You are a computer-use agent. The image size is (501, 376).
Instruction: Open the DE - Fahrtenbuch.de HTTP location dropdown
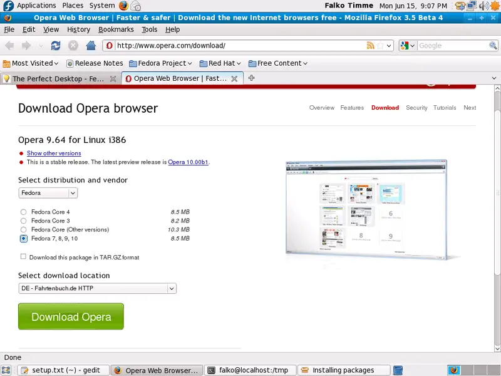click(x=98, y=288)
